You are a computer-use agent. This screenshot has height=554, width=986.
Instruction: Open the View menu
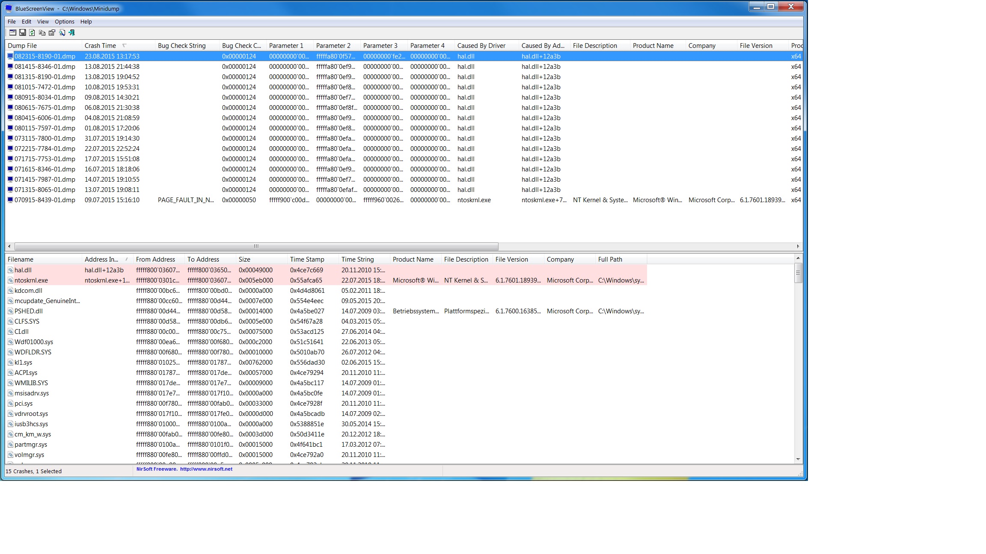coord(43,21)
